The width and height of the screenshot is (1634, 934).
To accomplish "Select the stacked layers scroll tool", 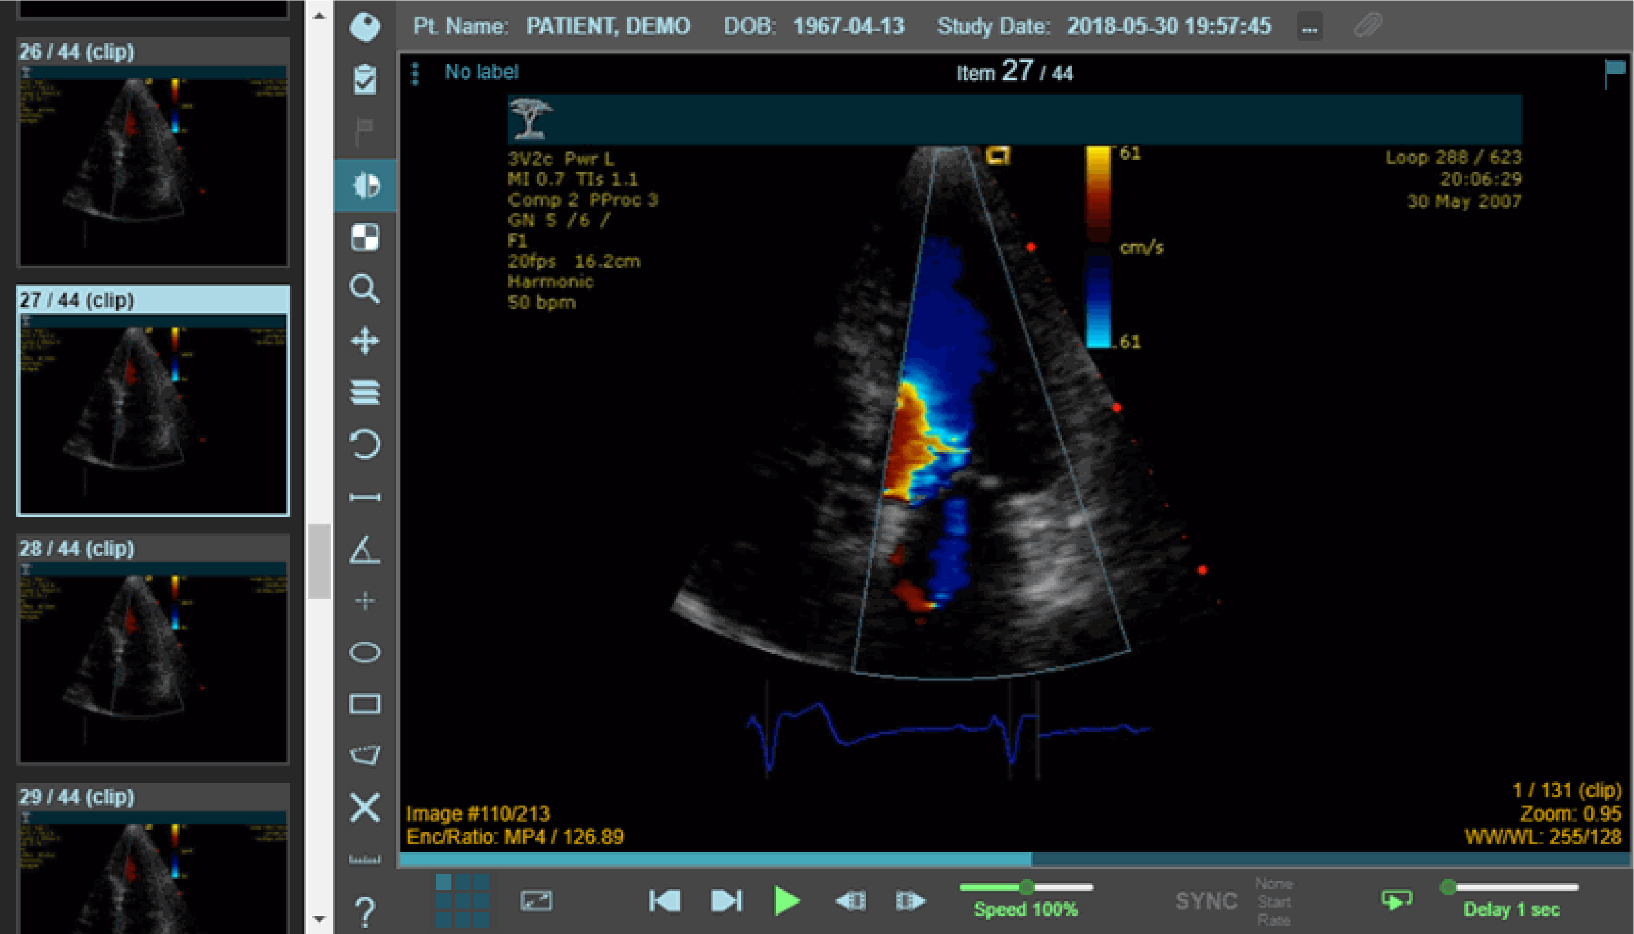I will [365, 392].
